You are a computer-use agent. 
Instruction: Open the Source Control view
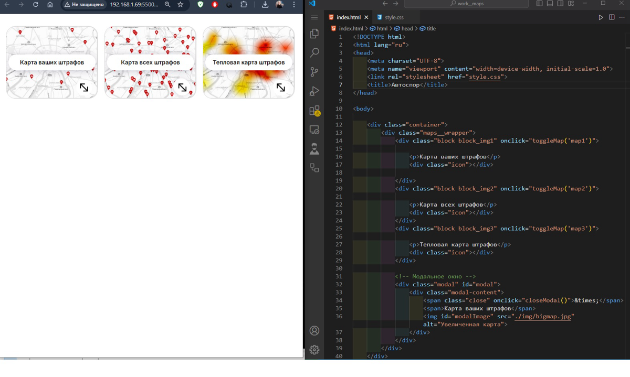click(314, 72)
